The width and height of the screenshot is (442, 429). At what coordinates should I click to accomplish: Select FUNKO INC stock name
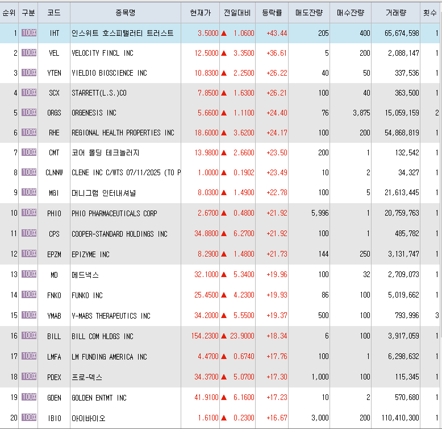click(x=87, y=295)
